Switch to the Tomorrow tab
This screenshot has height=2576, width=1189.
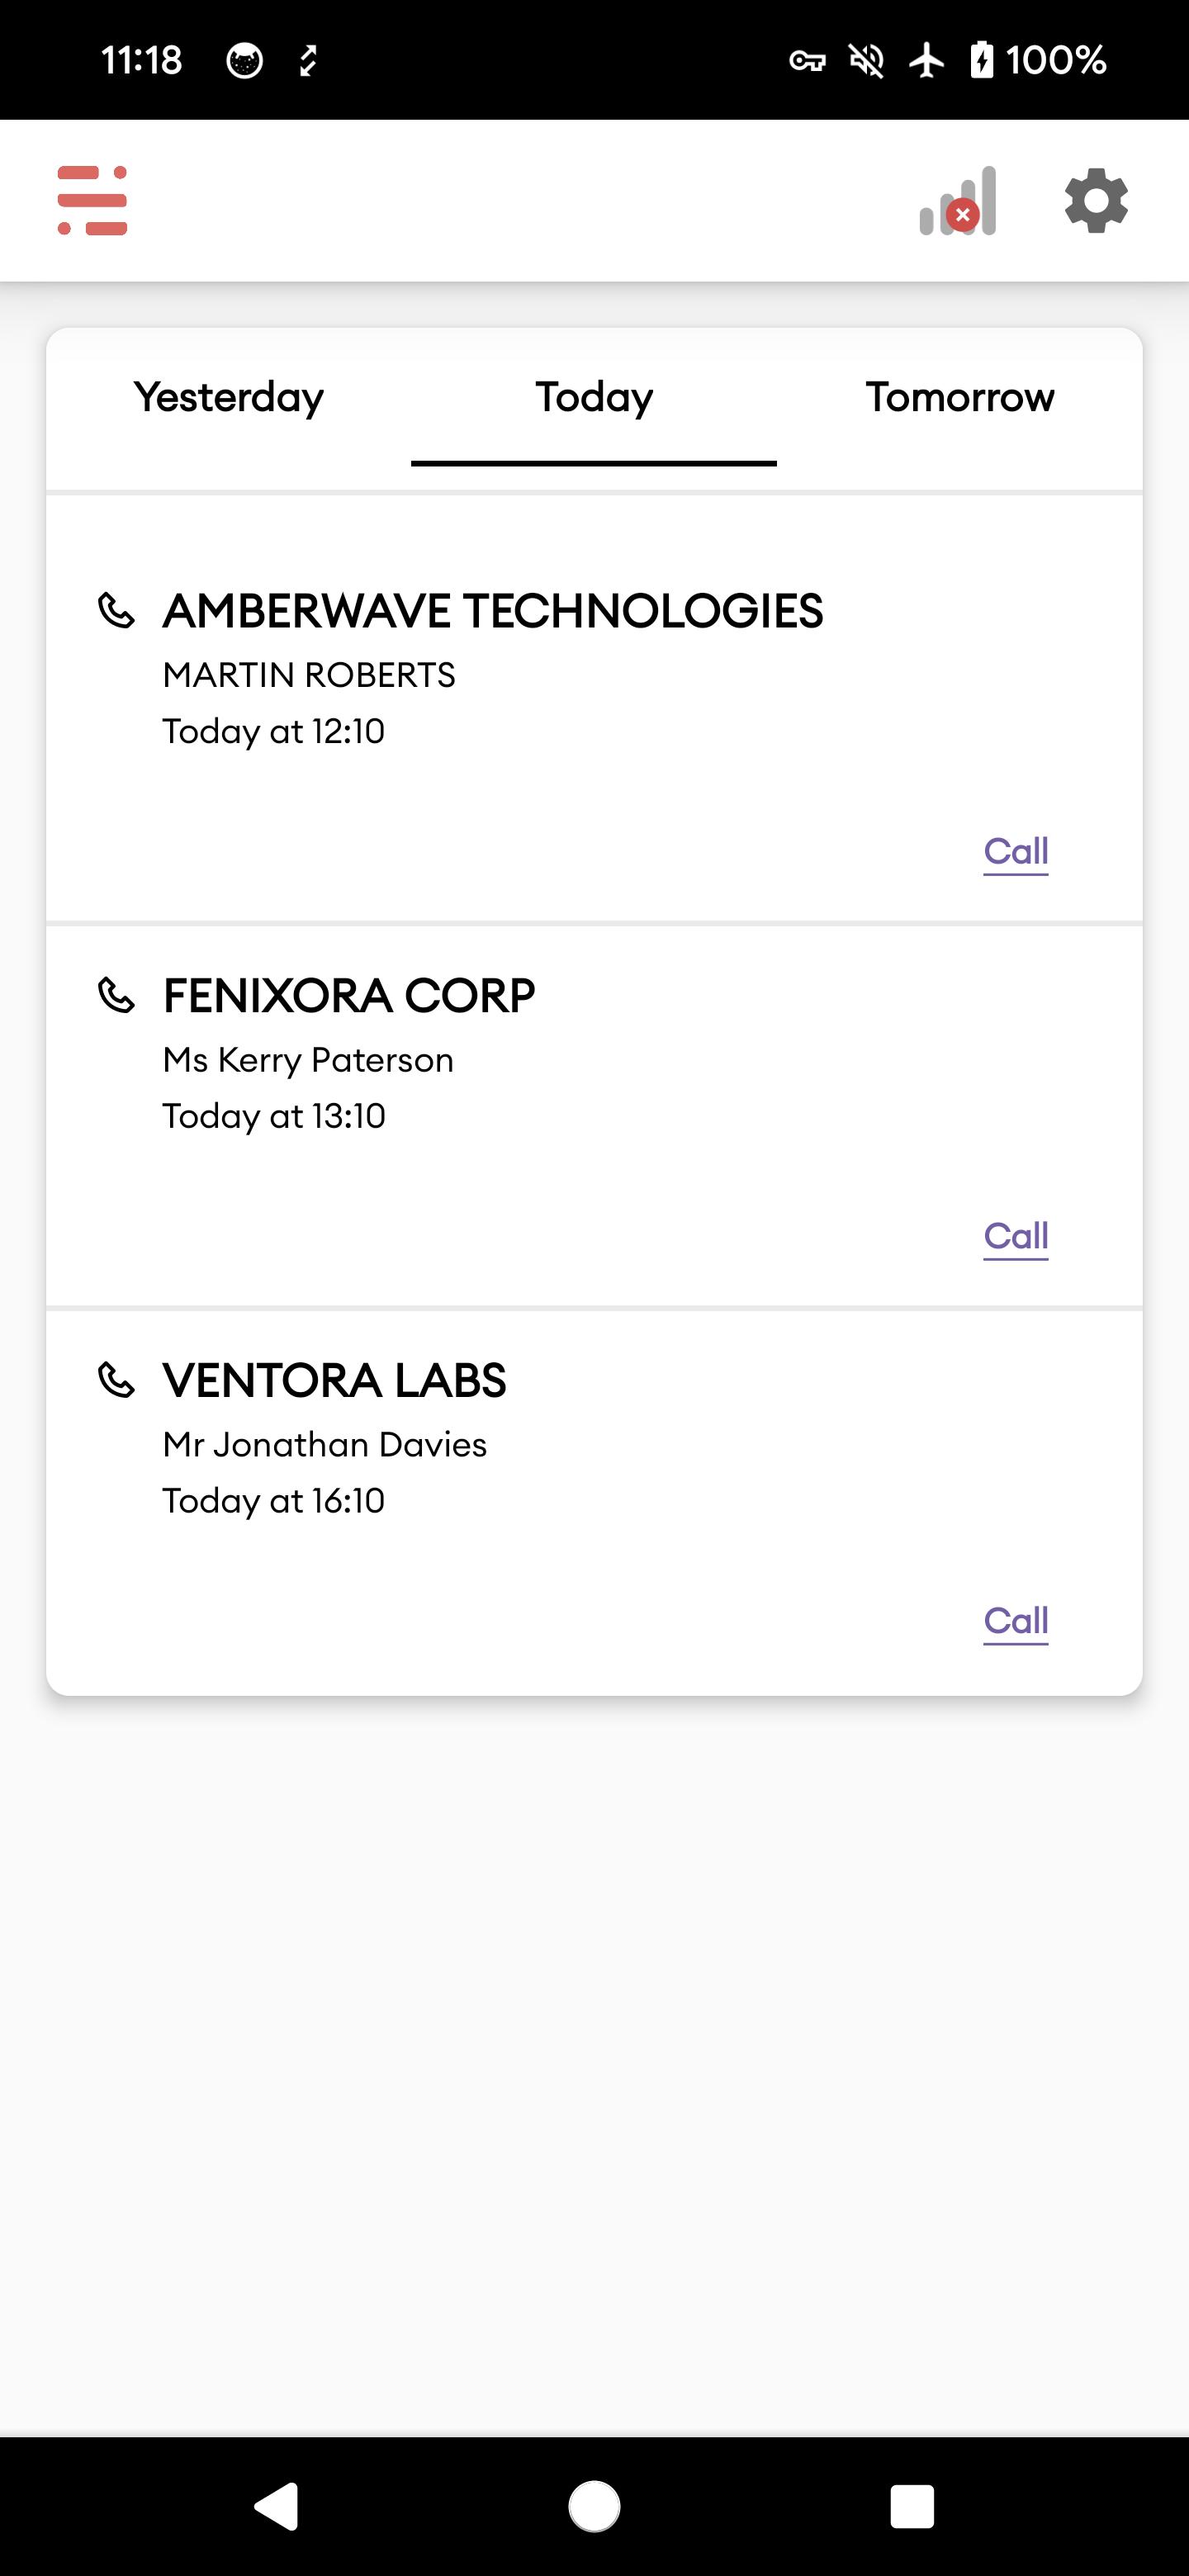(960, 398)
